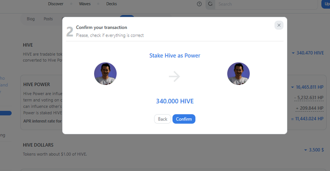Click the Stake Hive as Power title
The width and height of the screenshot is (330, 171).
point(175,56)
